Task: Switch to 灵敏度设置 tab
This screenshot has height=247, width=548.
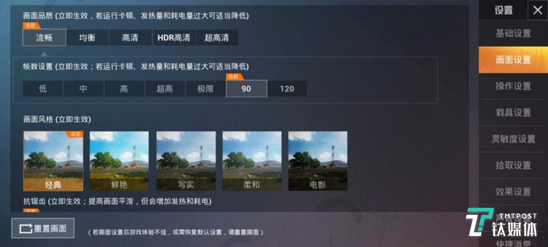Action: [x=513, y=139]
